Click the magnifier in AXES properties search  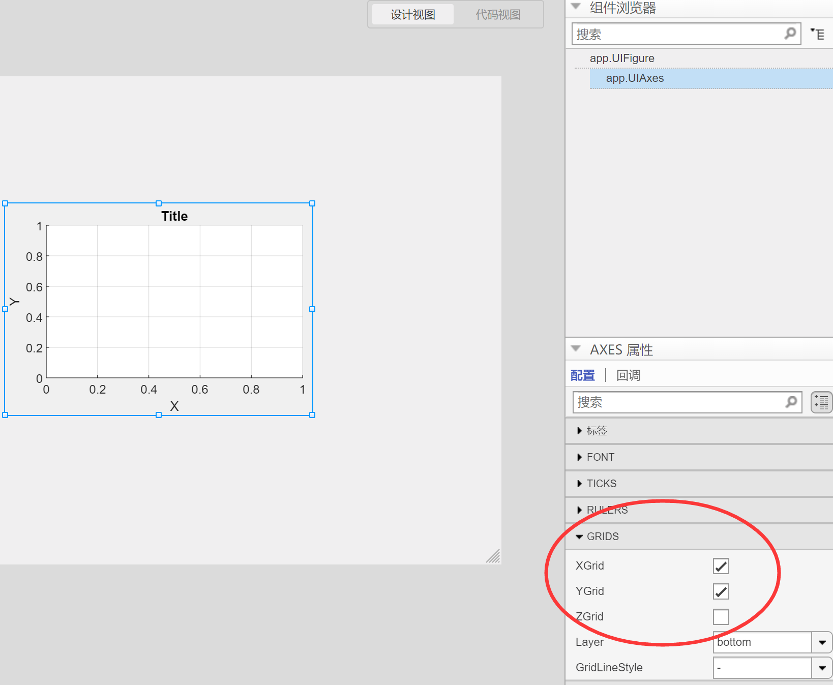[x=791, y=402]
